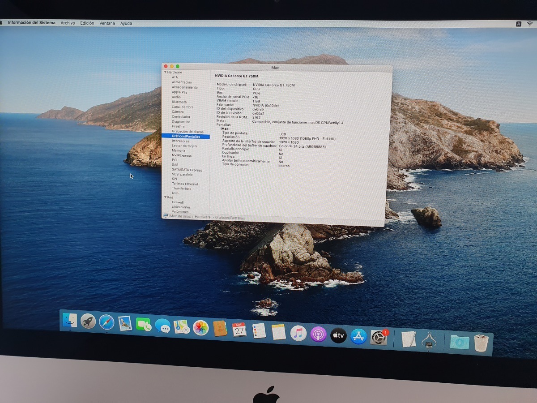Select USB in the Hardware list

(175, 193)
